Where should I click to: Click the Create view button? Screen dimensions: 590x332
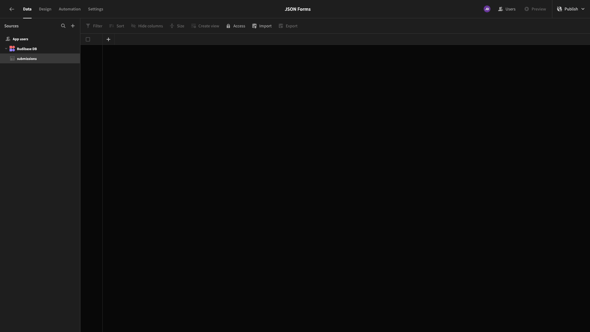pos(205,26)
